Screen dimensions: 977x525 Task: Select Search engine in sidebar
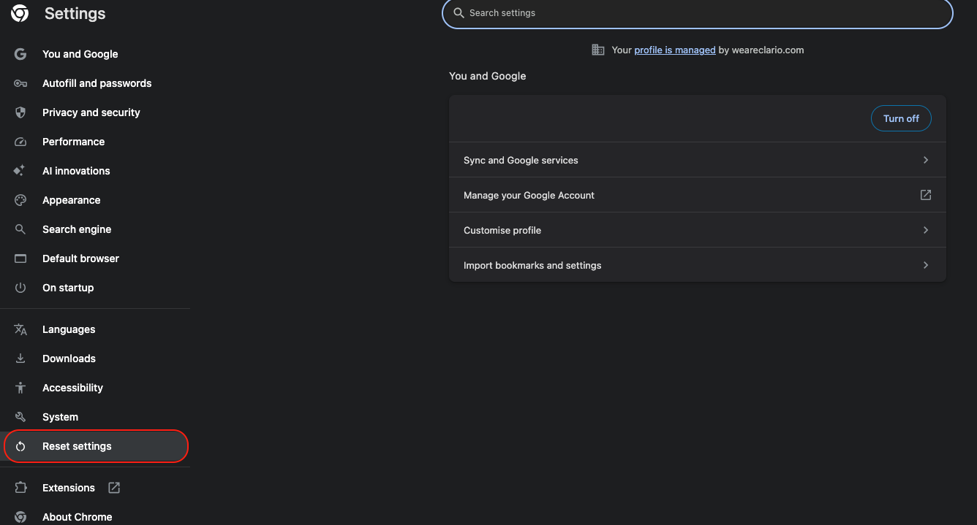pos(77,229)
